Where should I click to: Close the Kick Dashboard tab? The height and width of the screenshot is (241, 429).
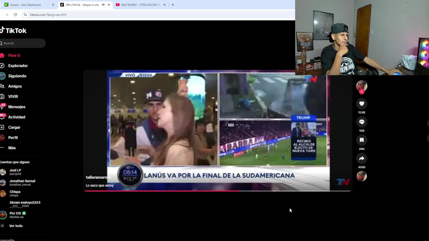pos(53,5)
